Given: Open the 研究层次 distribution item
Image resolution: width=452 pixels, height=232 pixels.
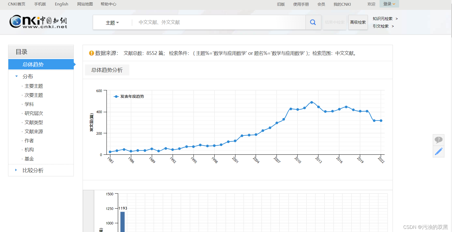Looking at the screenshot, I should [x=34, y=113].
